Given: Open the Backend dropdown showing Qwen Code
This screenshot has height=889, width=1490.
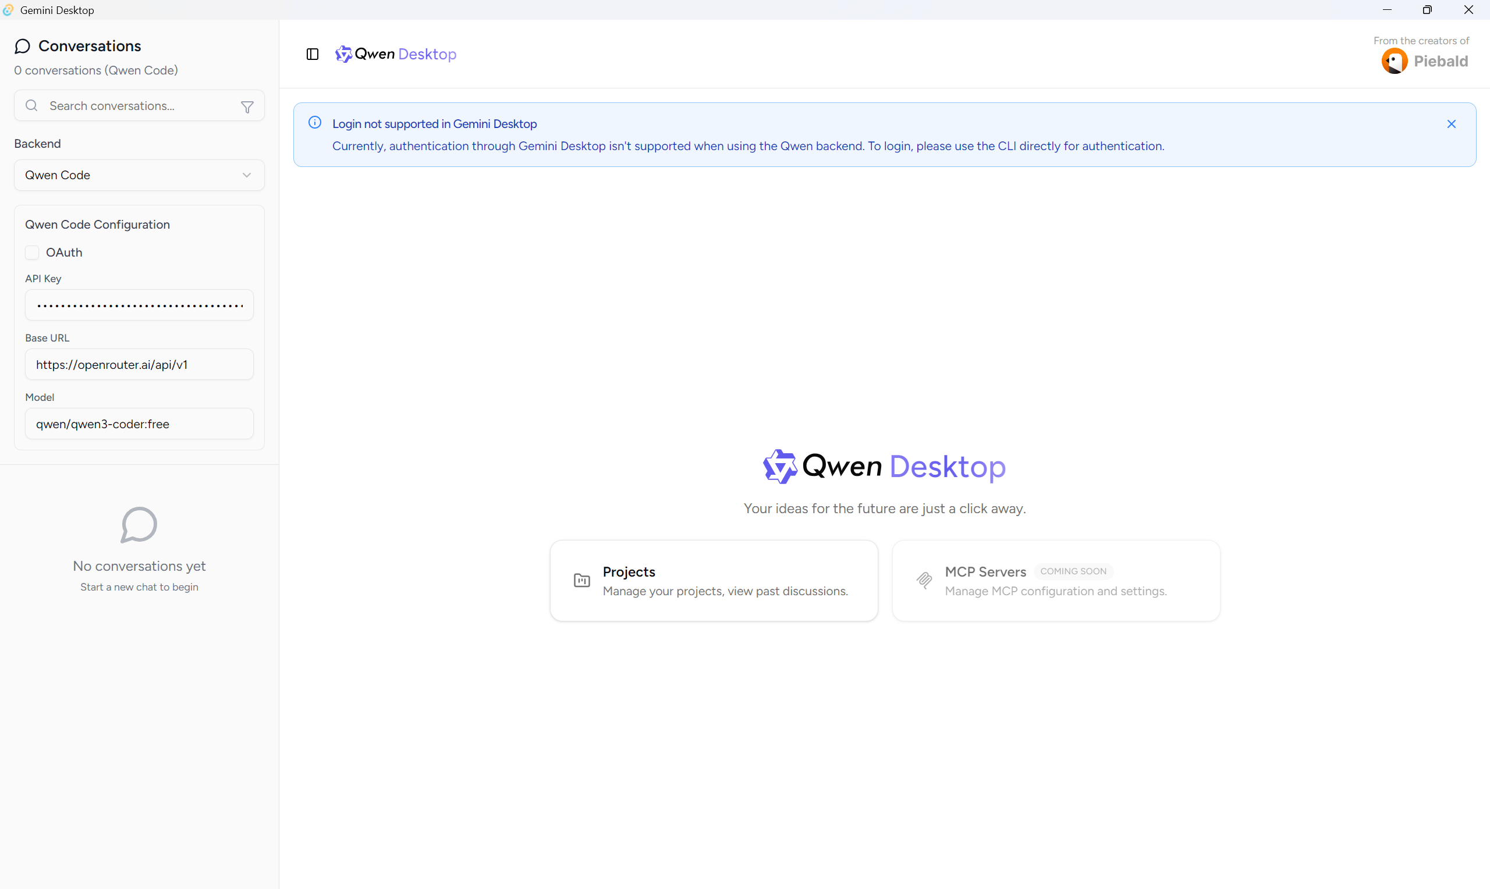Looking at the screenshot, I should pos(139,175).
